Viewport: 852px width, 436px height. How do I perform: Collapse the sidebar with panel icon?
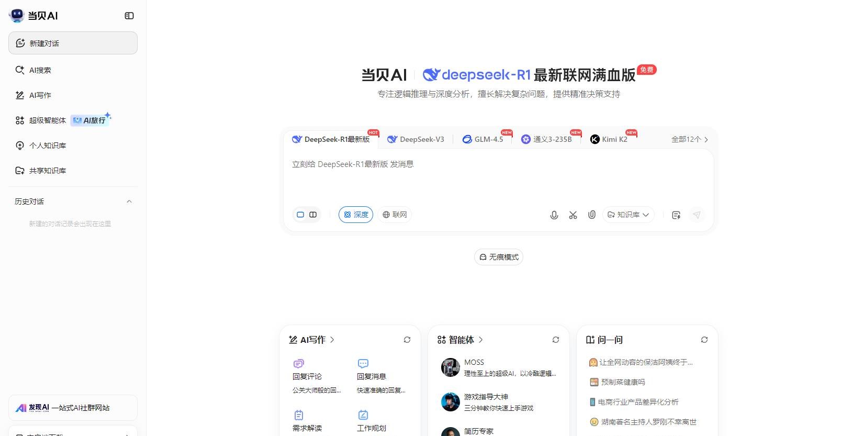pyautogui.click(x=129, y=16)
